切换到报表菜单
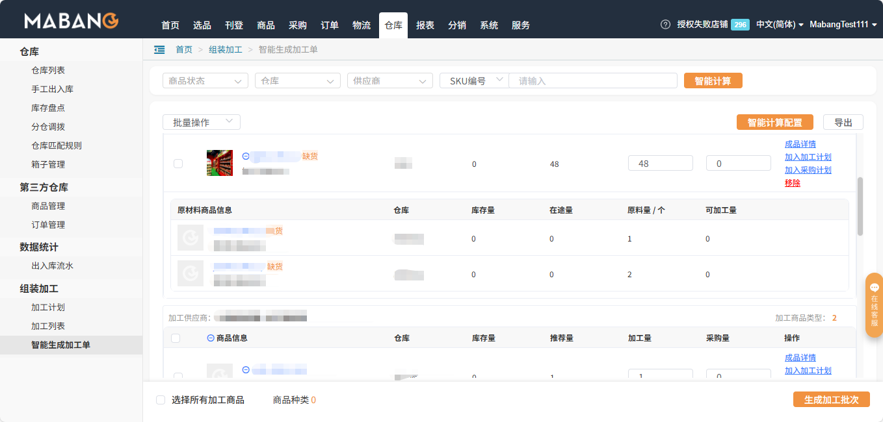 [x=425, y=25]
